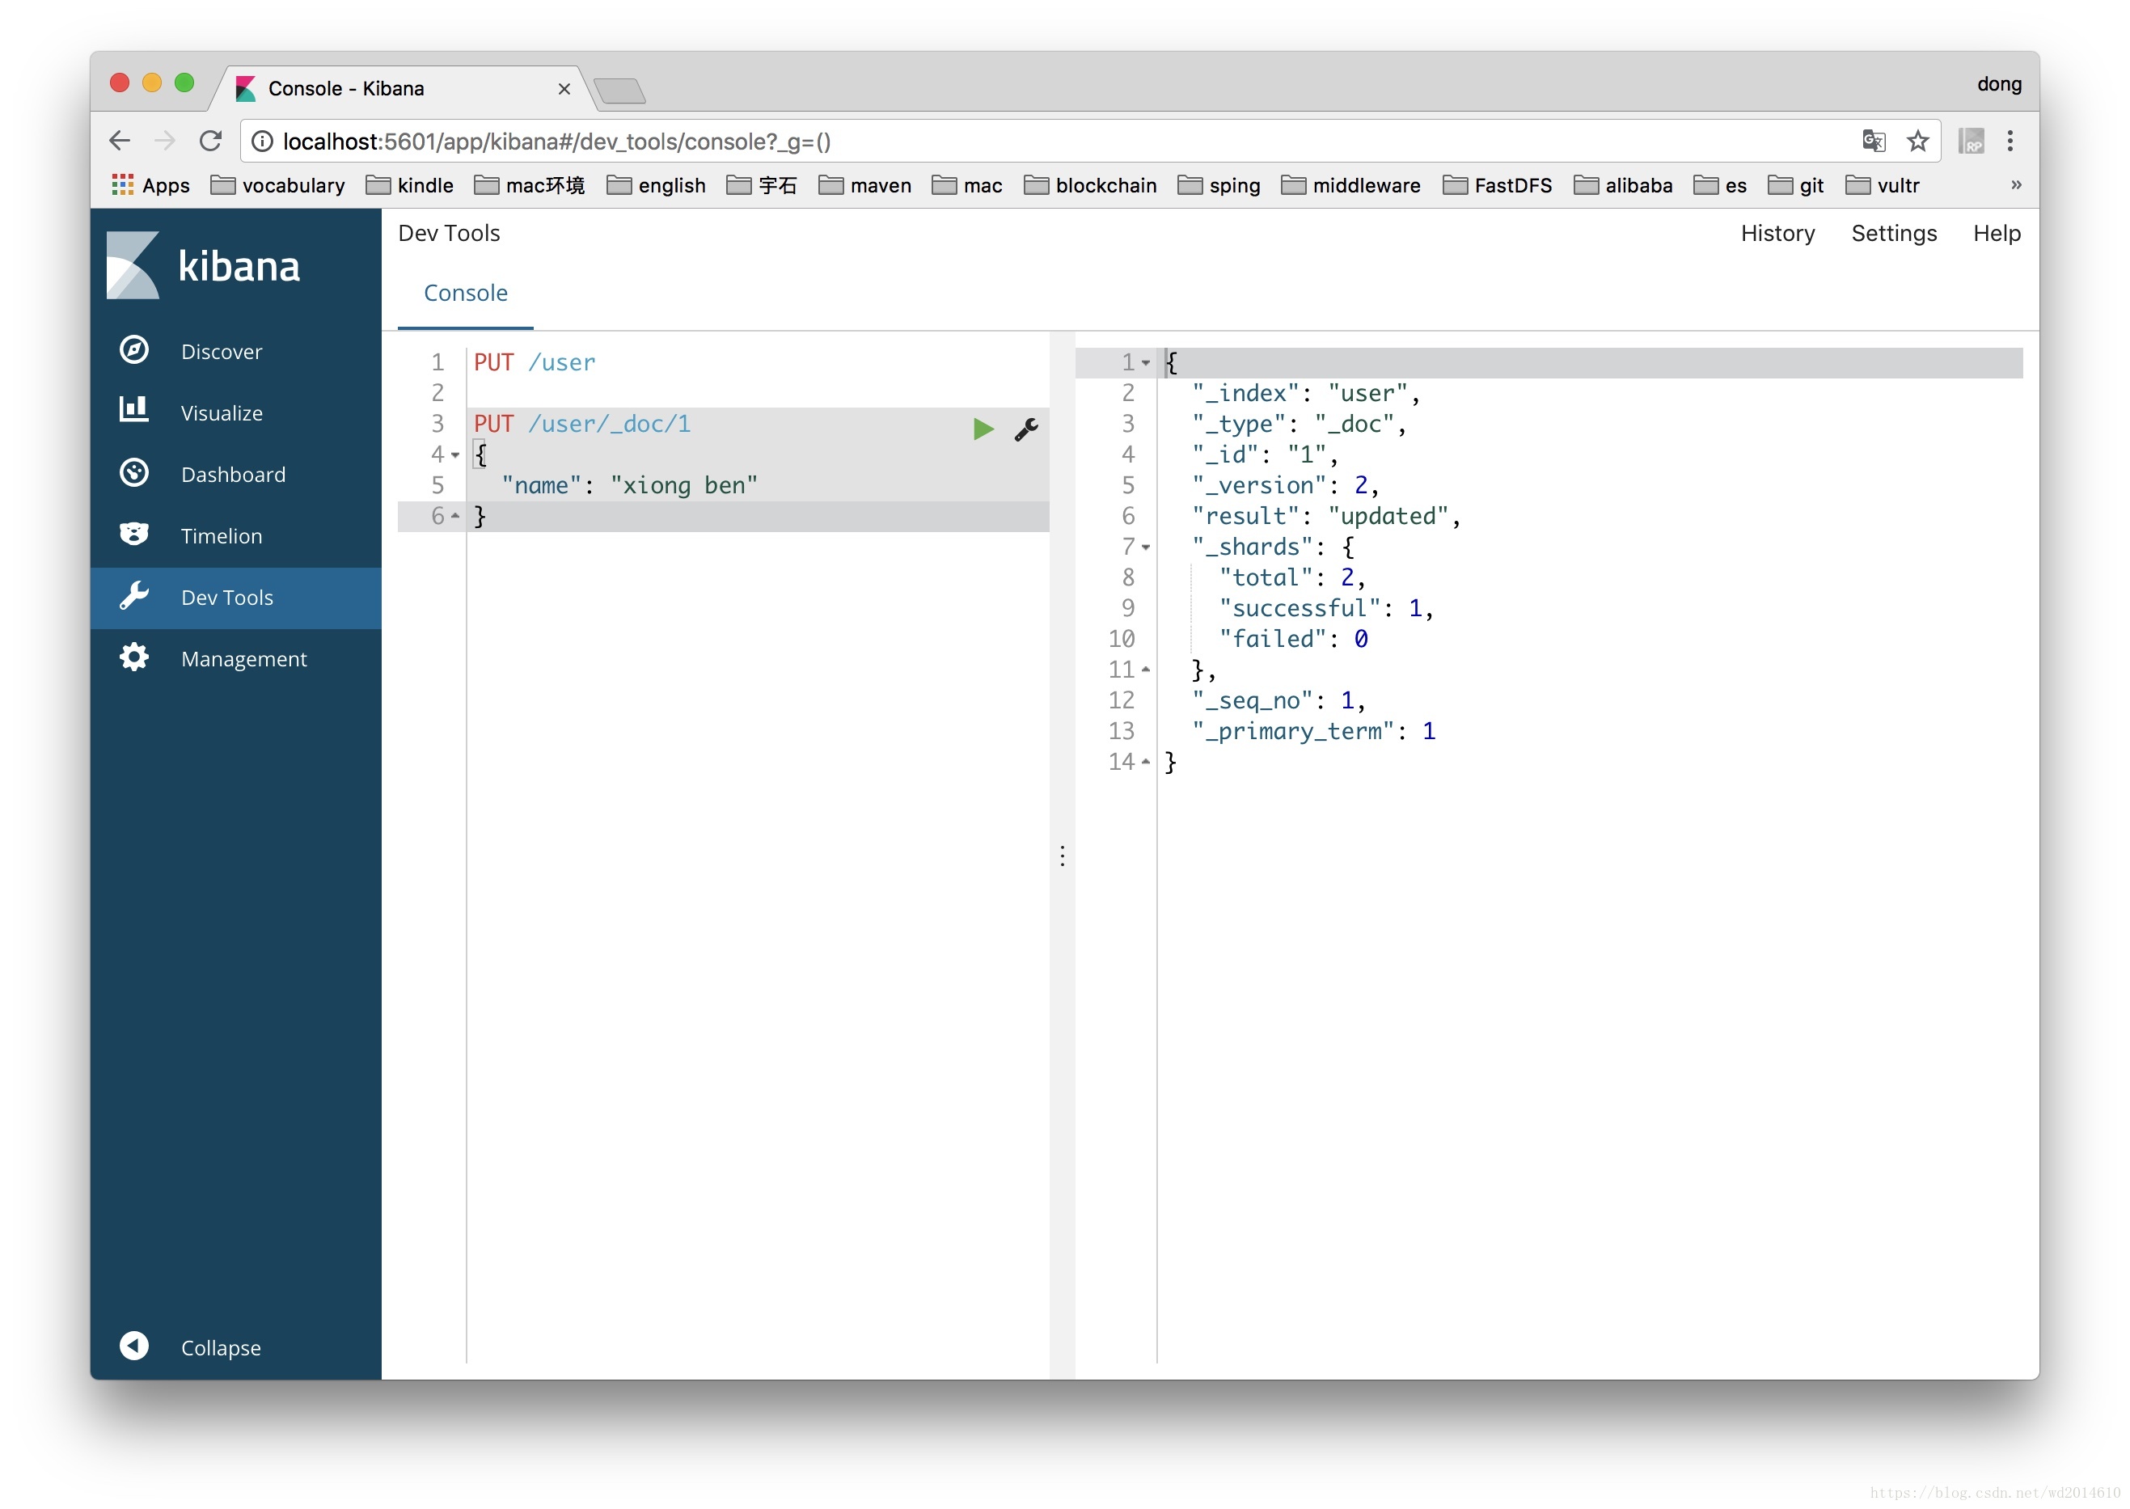The image size is (2130, 1509).
Task: Go to the Dashboard page
Action: click(235, 474)
